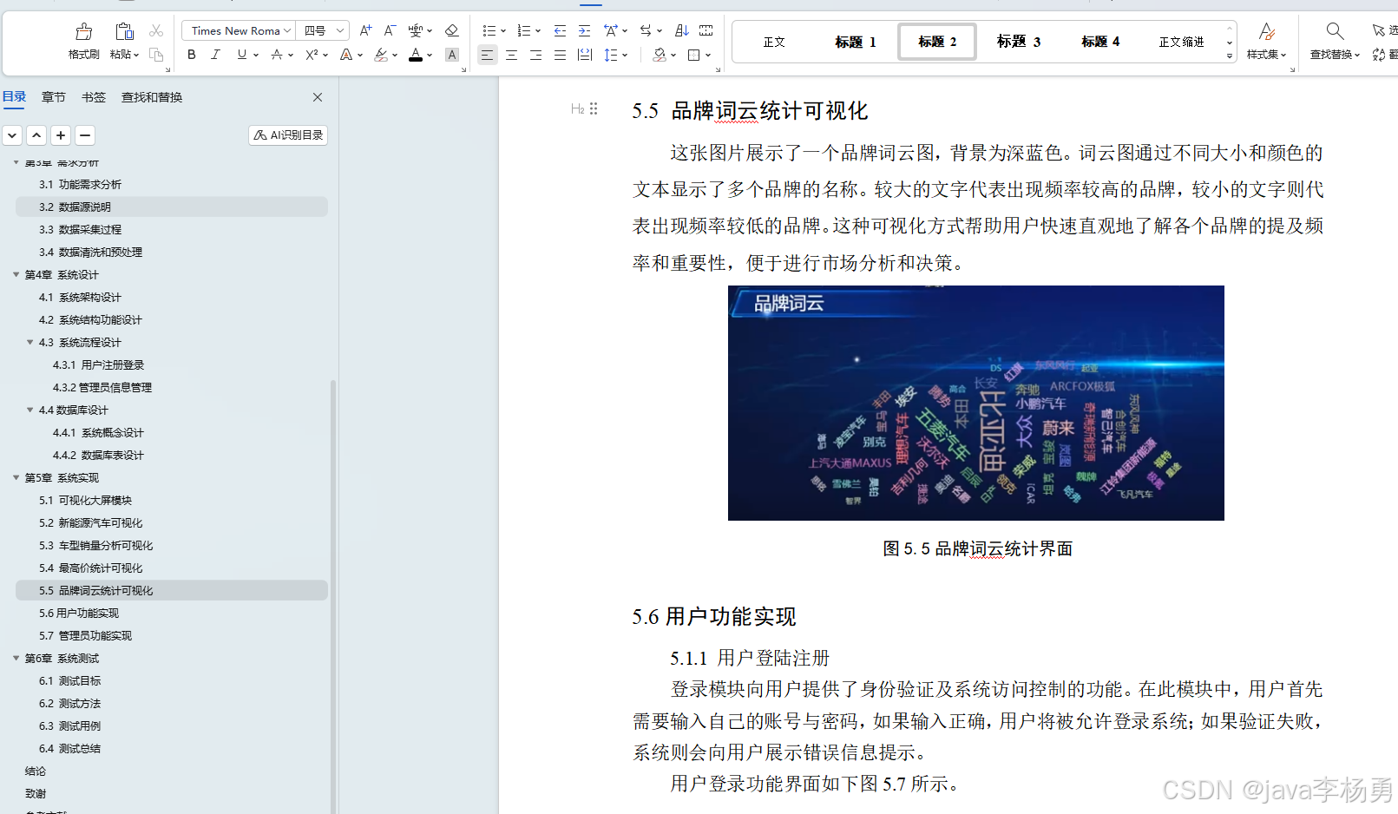The height and width of the screenshot is (814, 1398).
Task: Click the drag handle dots beside heading 5.5
Action: (x=594, y=108)
